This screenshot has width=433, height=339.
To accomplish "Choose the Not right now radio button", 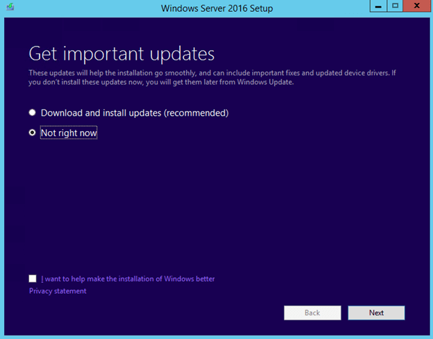I will coord(33,132).
